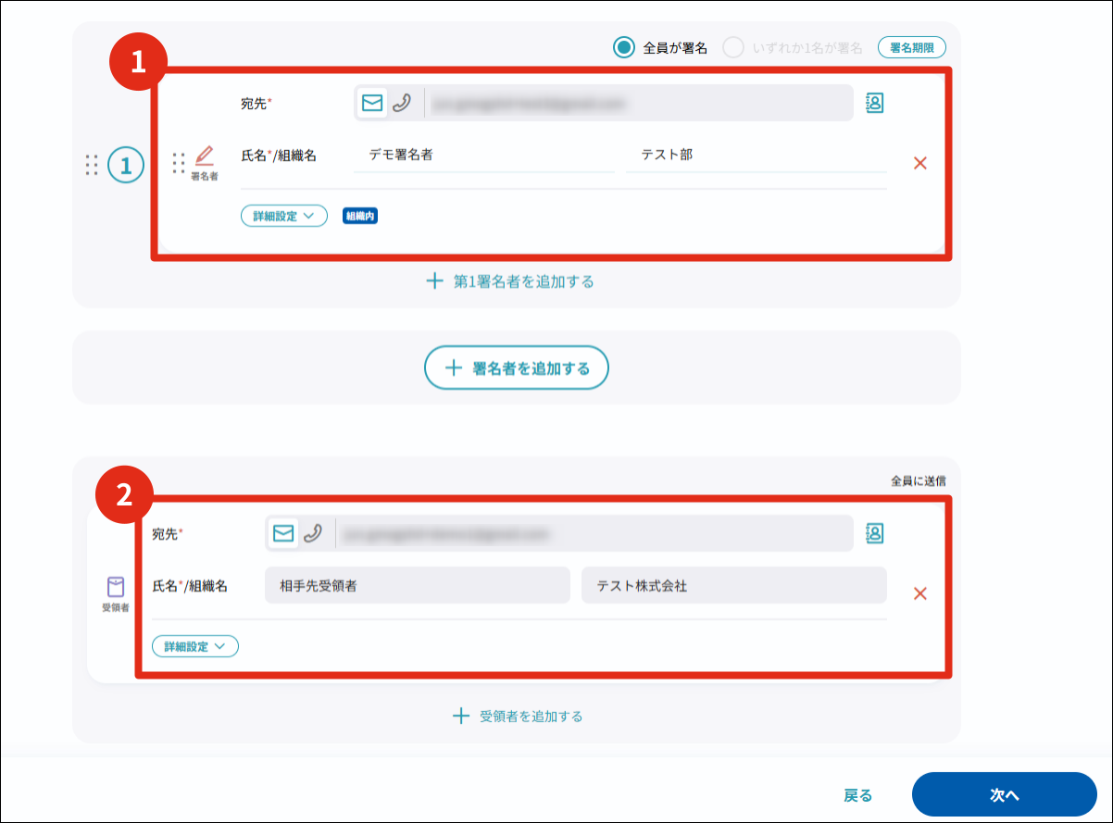Remove the signer with red X

(919, 163)
